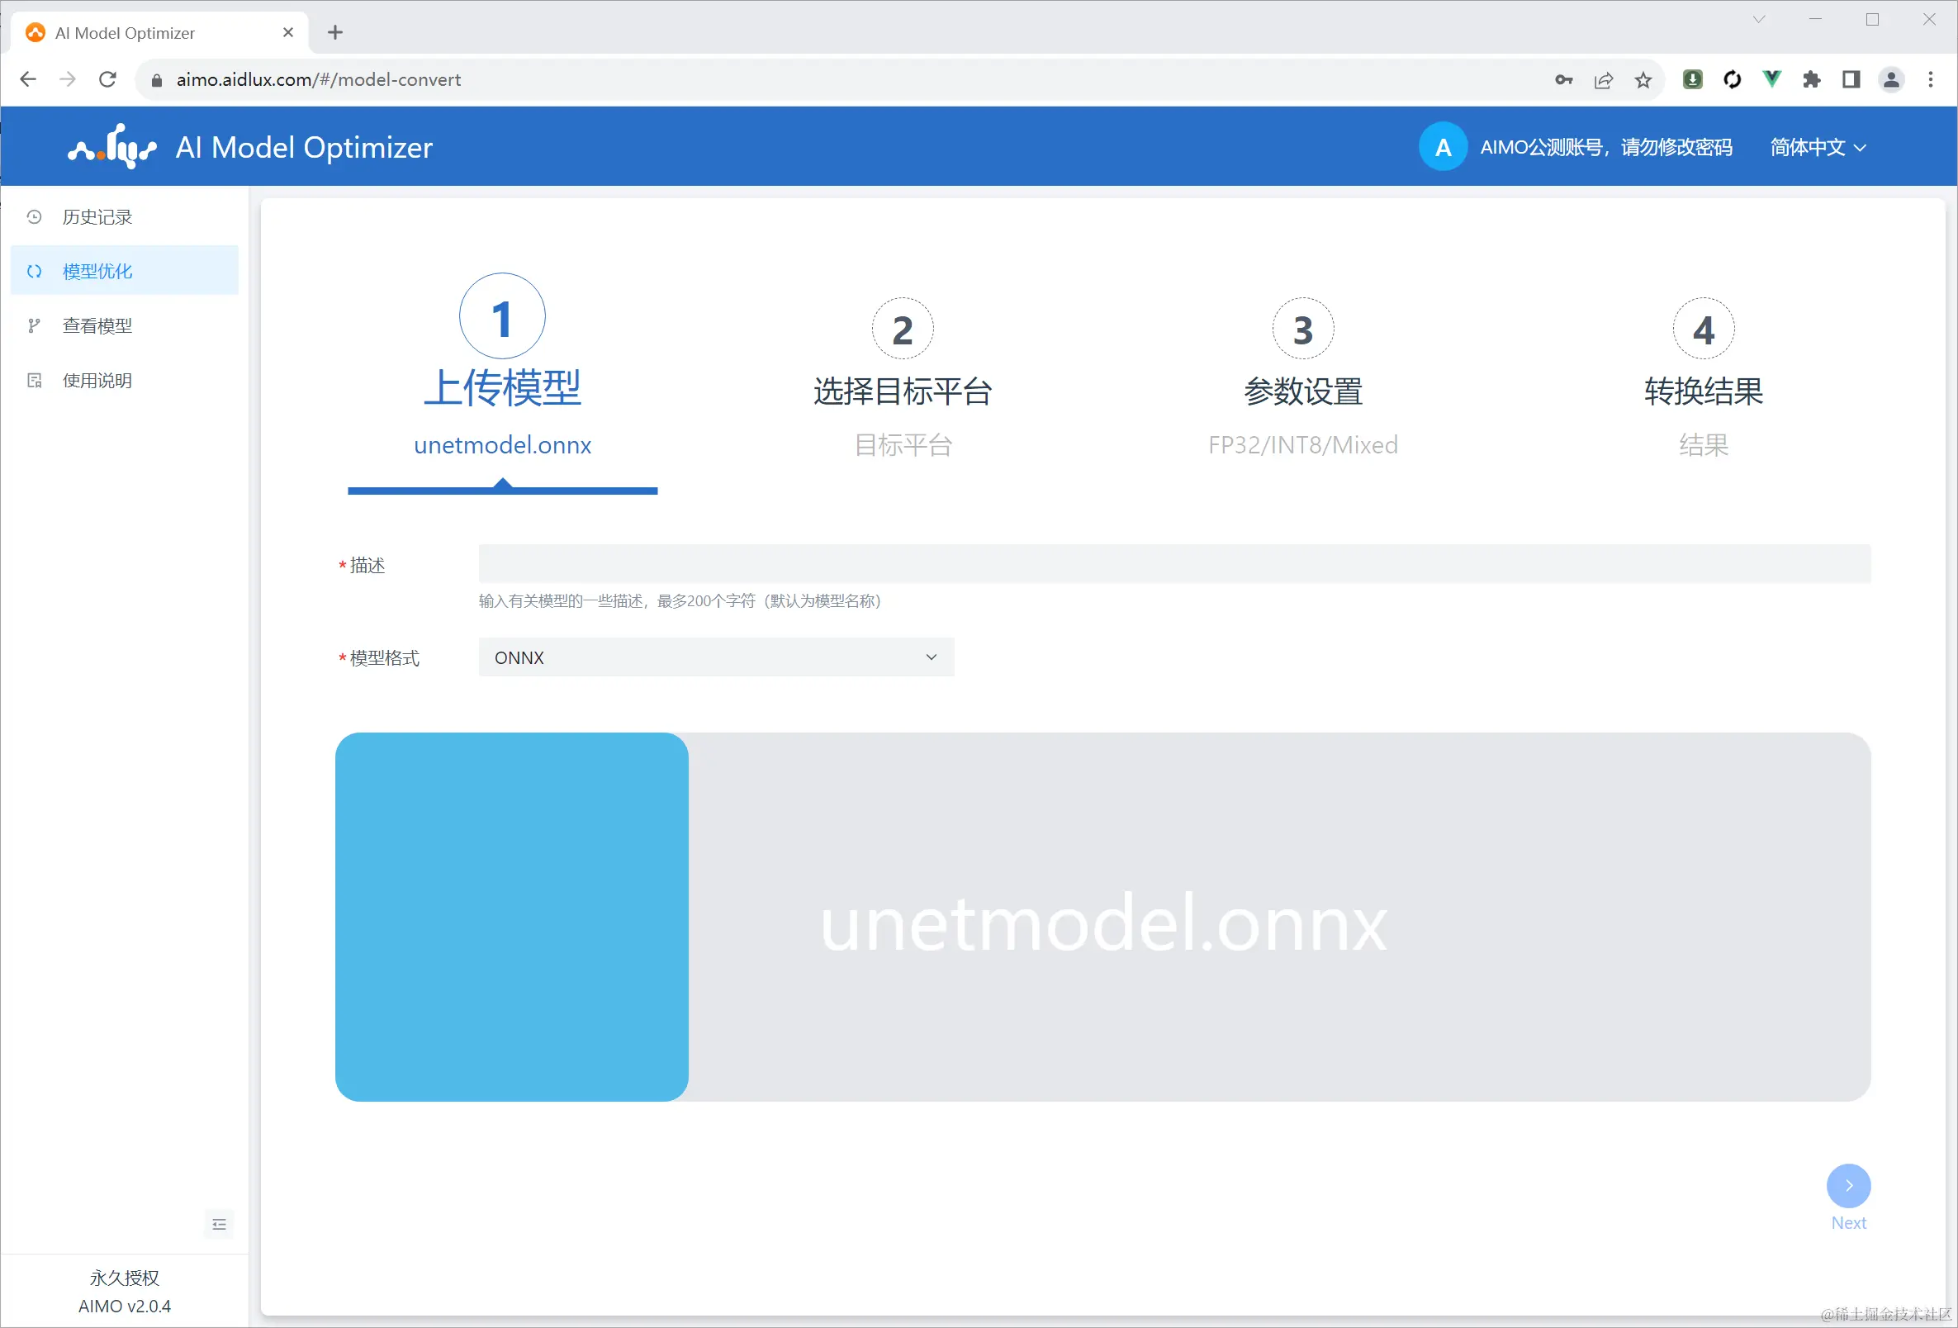Click the 描述 description input field
This screenshot has height=1328, width=1958.
coord(1173,564)
